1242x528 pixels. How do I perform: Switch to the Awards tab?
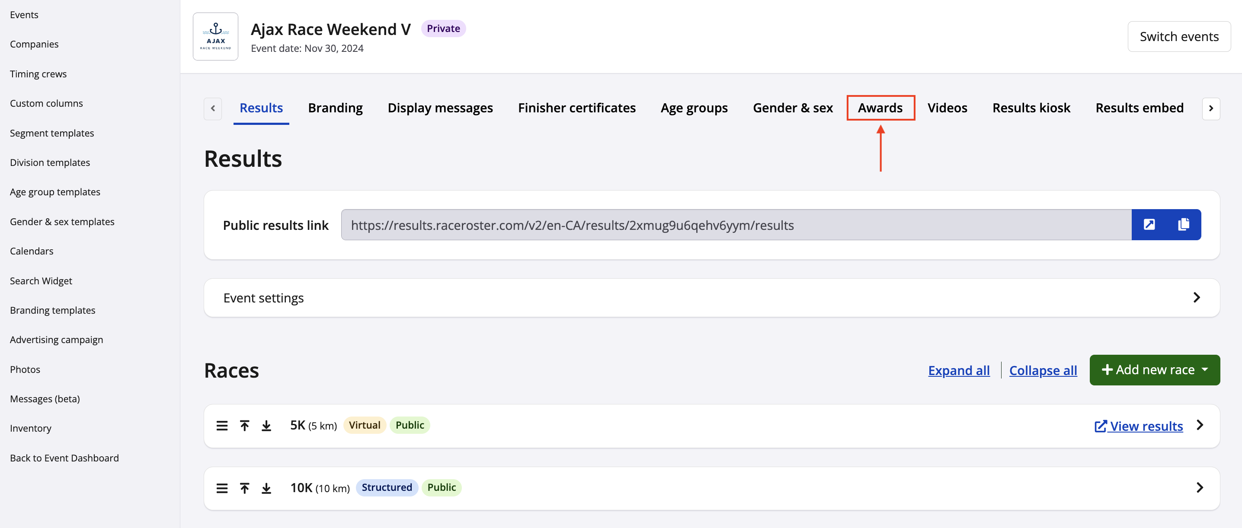(x=880, y=108)
